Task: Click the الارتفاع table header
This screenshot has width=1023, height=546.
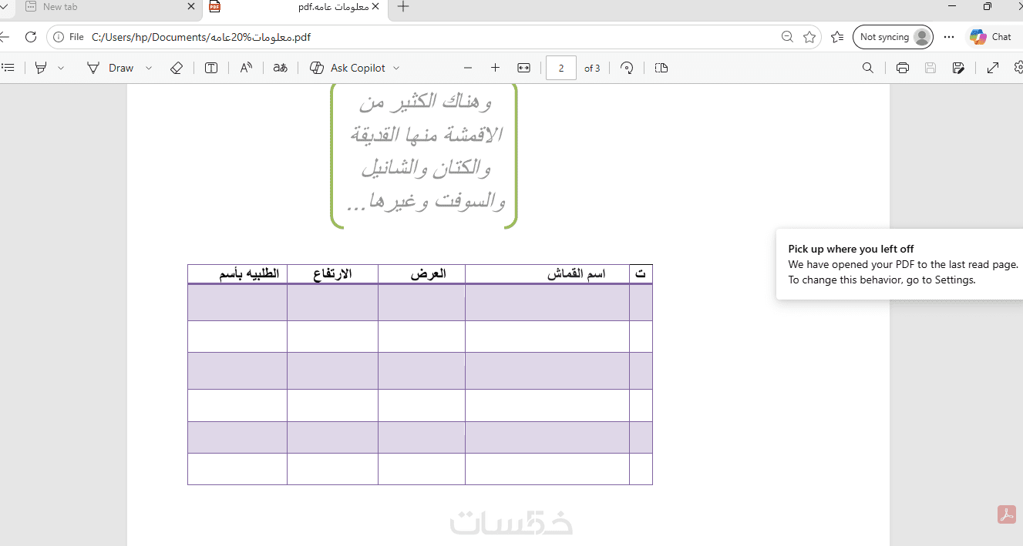Action: click(332, 273)
